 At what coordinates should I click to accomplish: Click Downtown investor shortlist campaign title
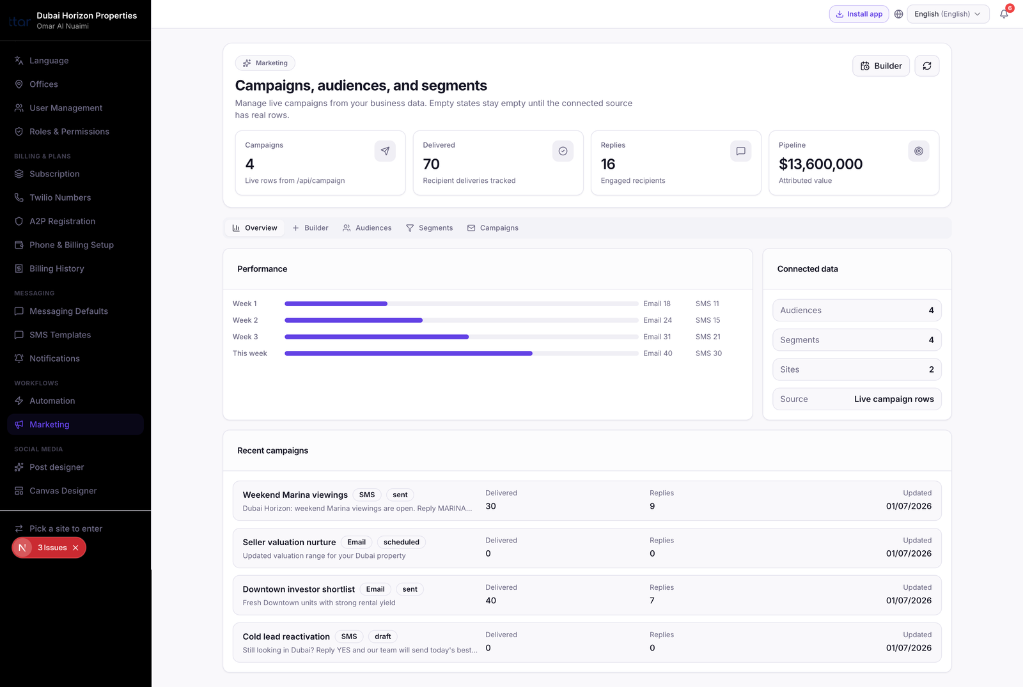pos(299,589)
